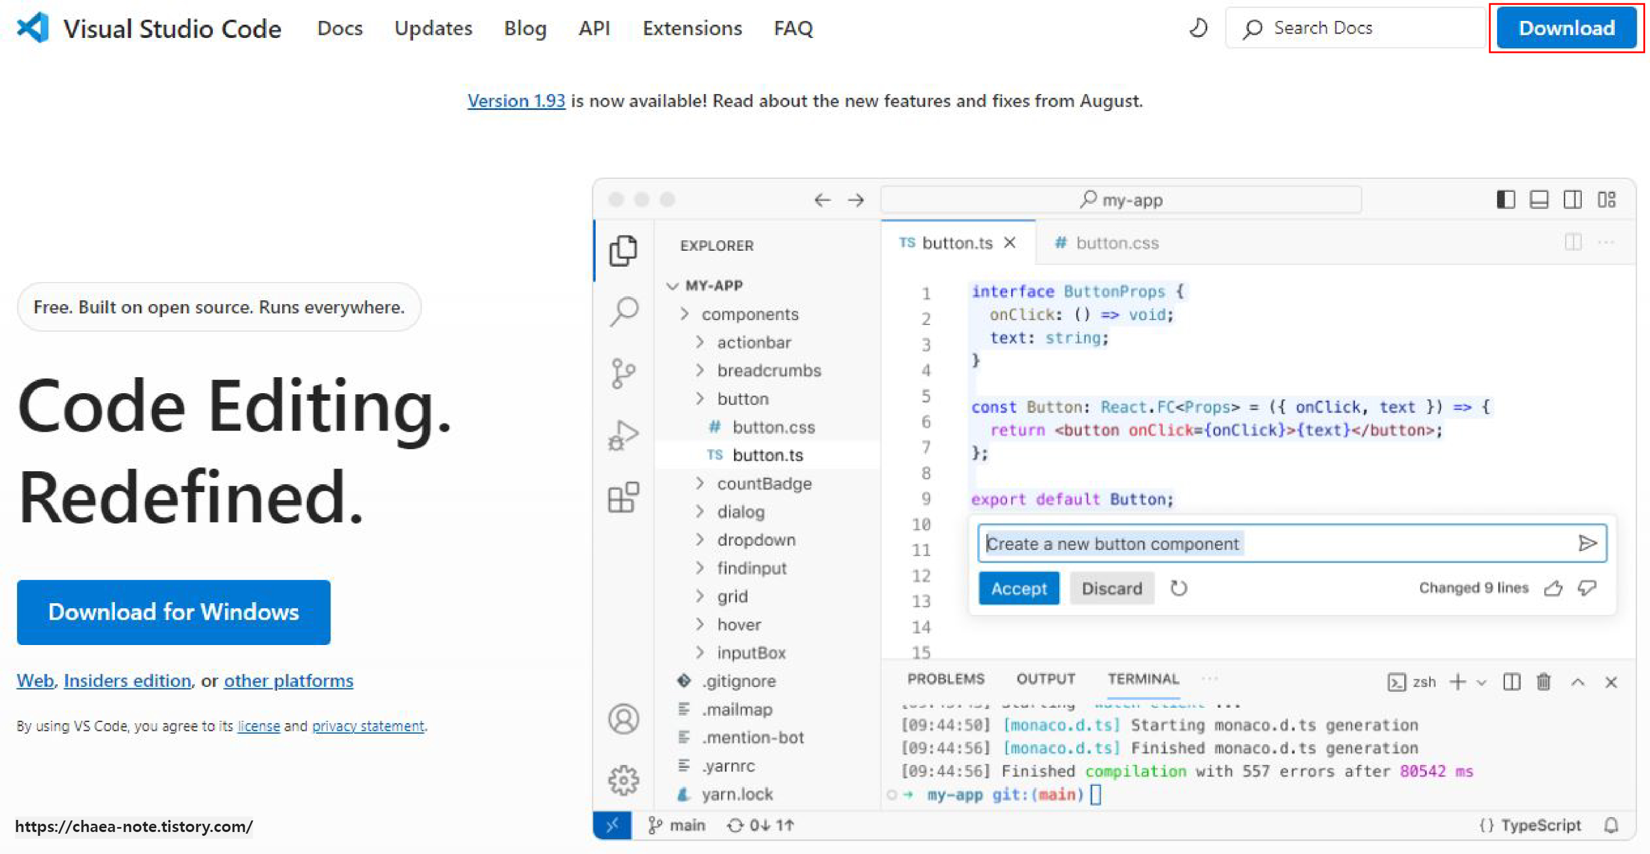The width and height of the screenshot is (1650, 854).
Task: Open the Extensions blocks icon in activity bar
Action: [623, 497]
